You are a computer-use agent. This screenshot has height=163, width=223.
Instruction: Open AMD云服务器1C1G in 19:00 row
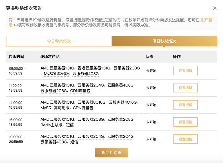(57, 136)
